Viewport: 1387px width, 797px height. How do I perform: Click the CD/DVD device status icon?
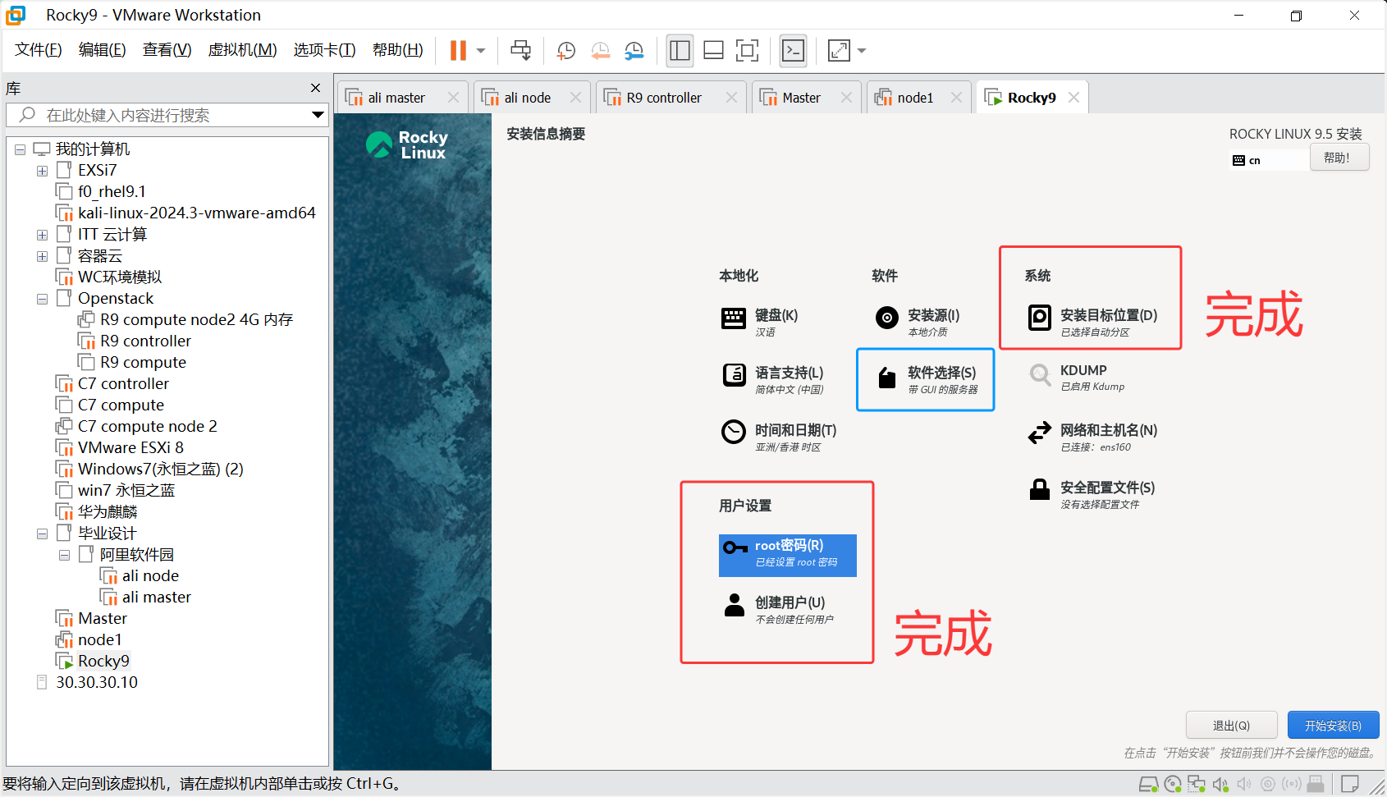[1172, 784]
